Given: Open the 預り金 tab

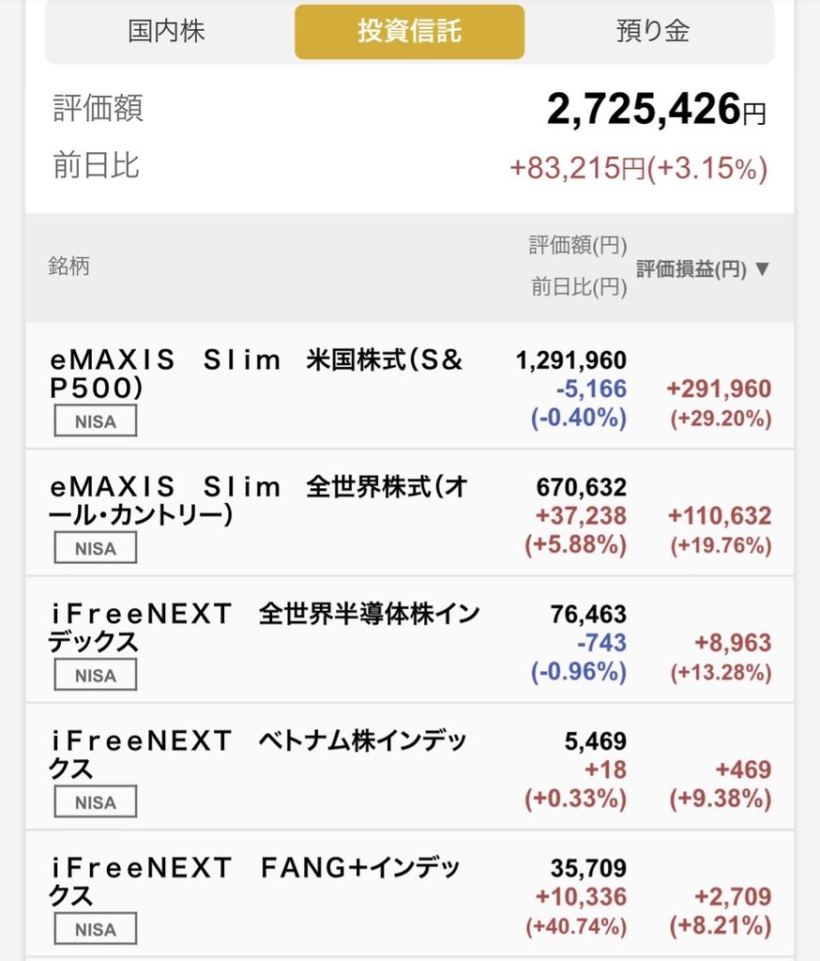Looking at the screenshot, I should pos(652,31).
